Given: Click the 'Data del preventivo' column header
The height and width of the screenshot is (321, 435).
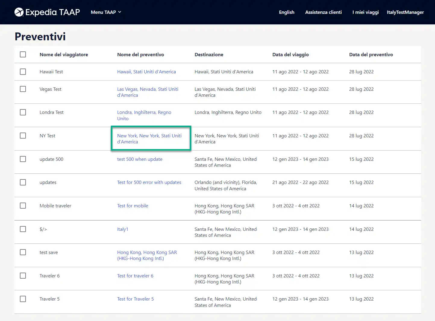Looking at the screenshot, I should [371, 54].
